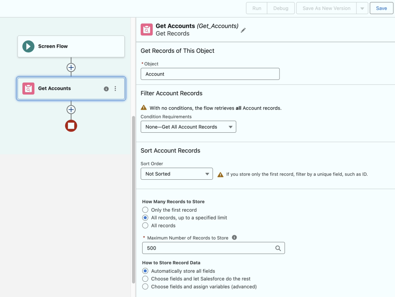Select All records, up to a specified limit

coord(145,218)
